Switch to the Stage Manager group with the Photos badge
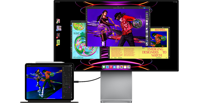This screenshot has height=103, width=199. 58,21
